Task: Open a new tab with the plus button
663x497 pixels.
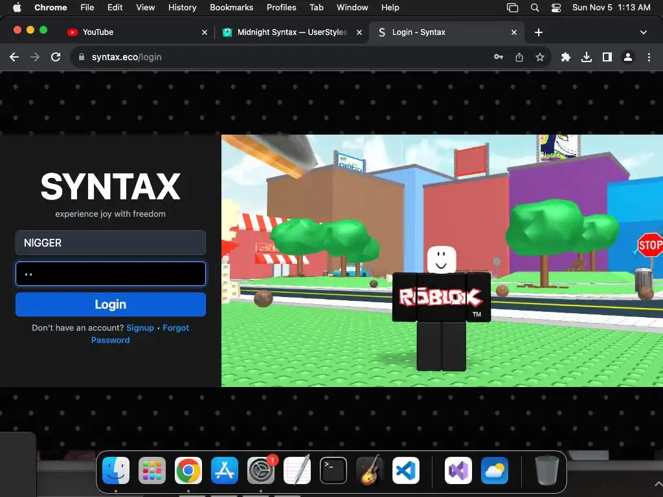Action: (x=538, y=32)
